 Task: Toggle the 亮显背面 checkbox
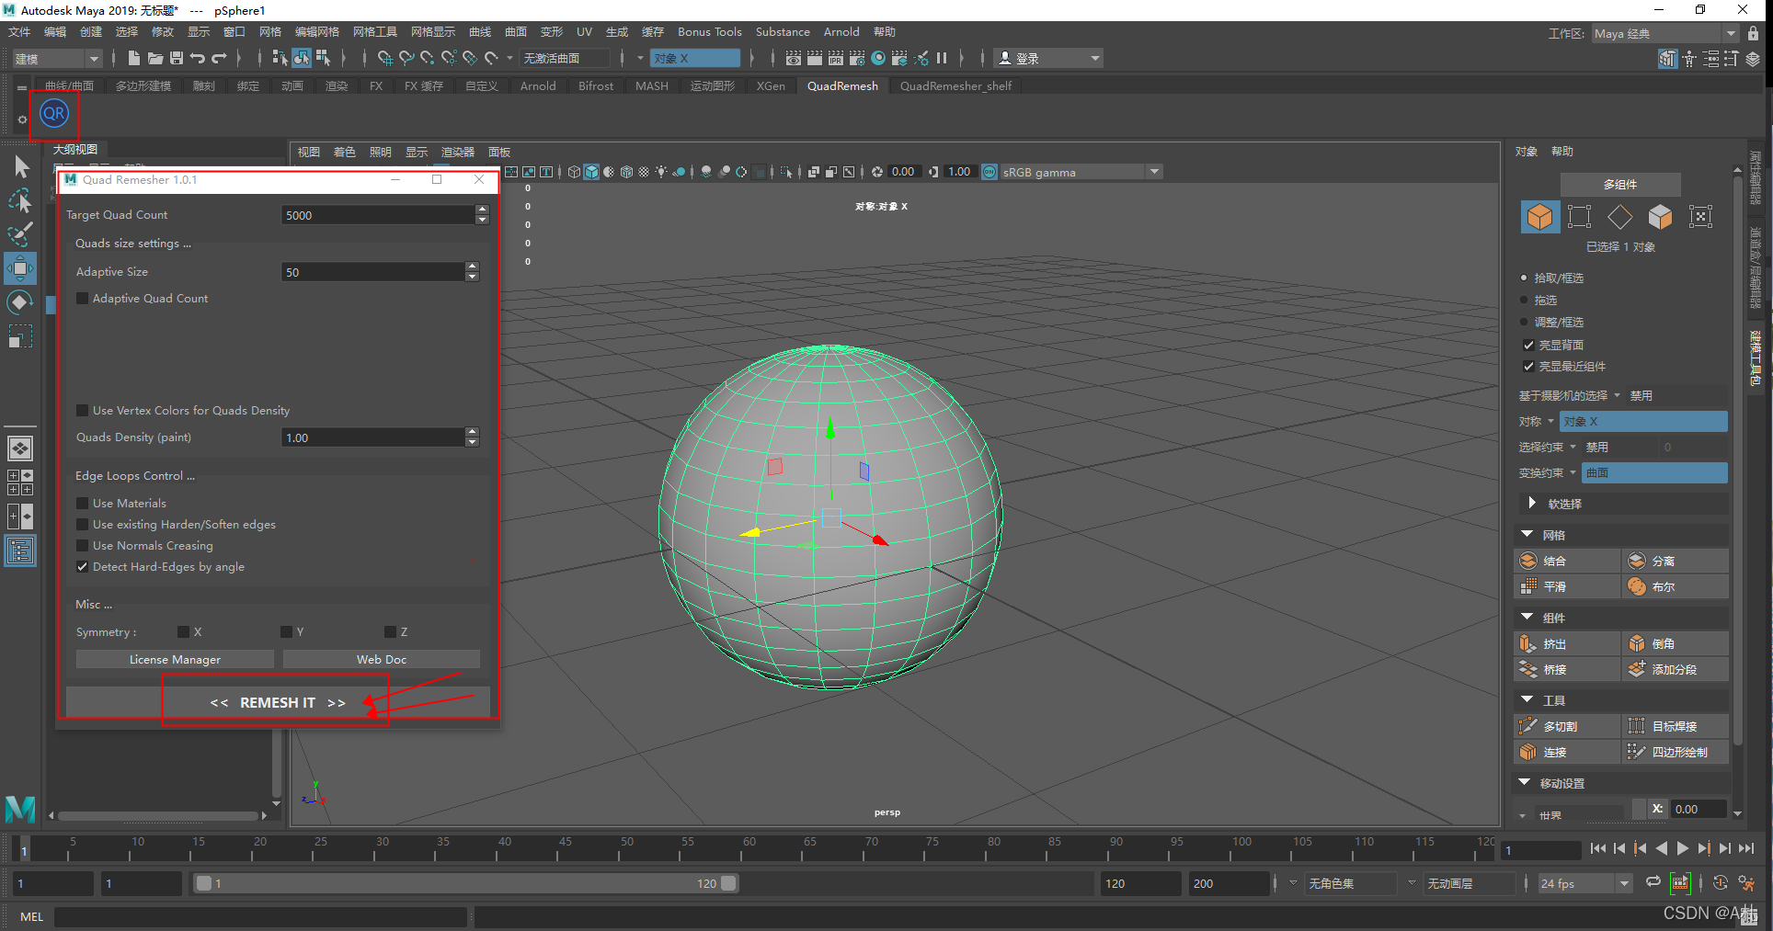click(x=1528, y=345)
